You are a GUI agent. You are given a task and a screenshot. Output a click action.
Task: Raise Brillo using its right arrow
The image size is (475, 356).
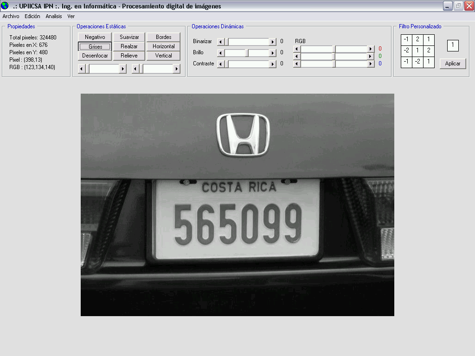pyautogui.click(x=273, y=53)
